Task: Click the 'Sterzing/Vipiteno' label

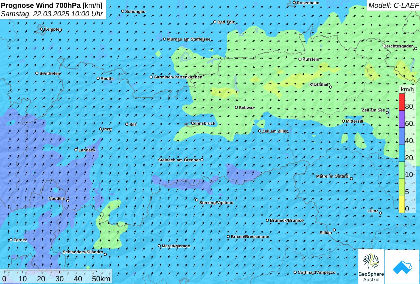Action: point(216,203)
